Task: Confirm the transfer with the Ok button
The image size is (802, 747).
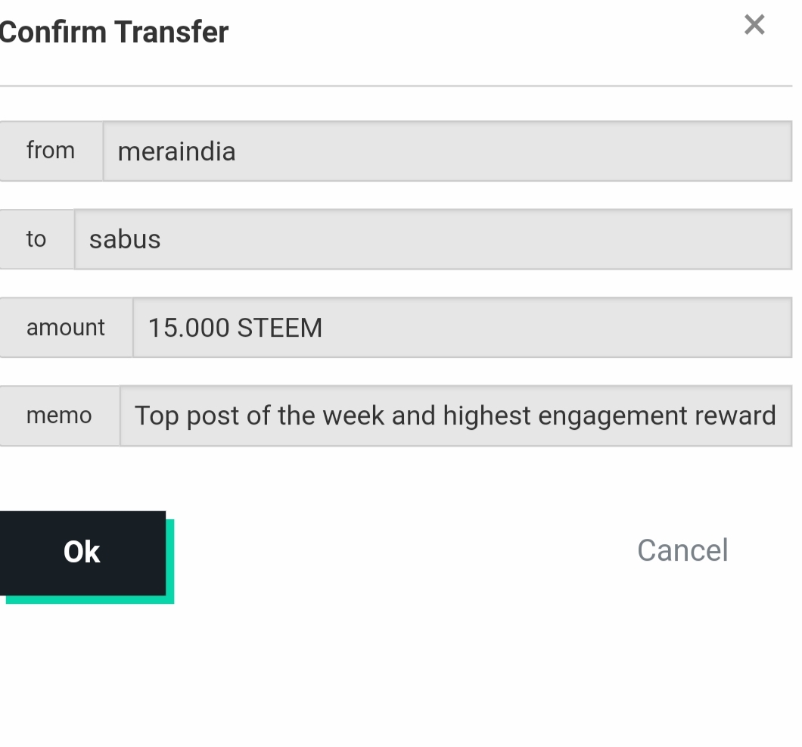Action: (82, 552)
